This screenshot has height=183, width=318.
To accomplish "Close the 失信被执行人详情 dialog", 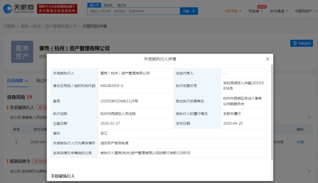I will [x=268, y=59].
